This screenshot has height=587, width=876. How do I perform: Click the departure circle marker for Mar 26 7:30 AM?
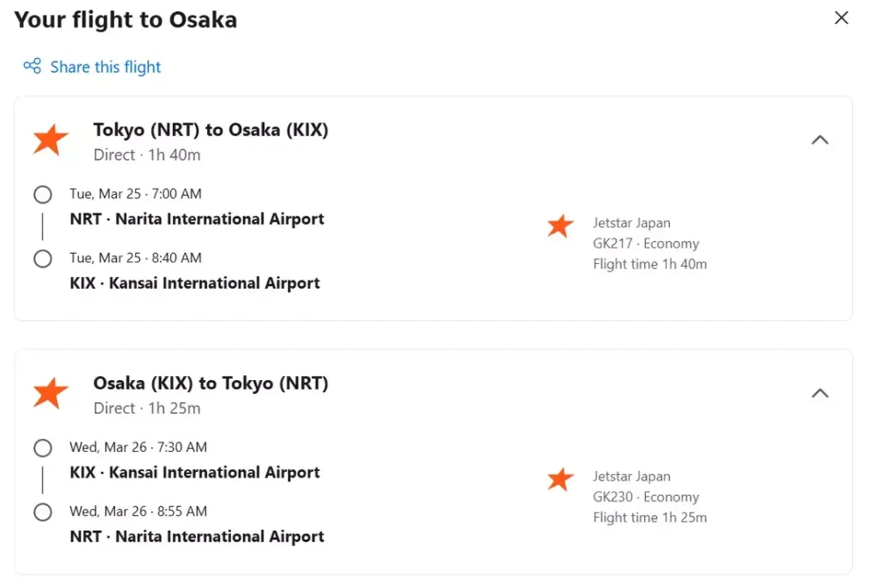coord(43,448)
